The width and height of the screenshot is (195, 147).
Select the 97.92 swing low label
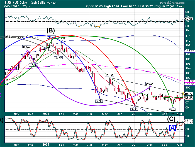coord(99,101)
